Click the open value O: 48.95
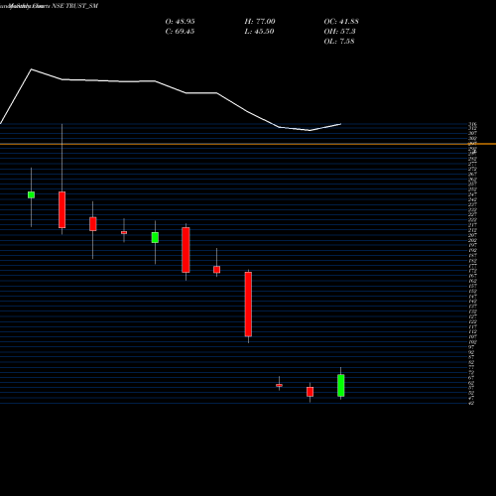This screenshot has width=496, height=496. [180, 22]
